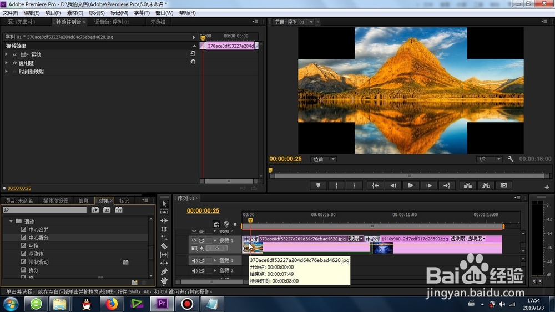The height and width of the screenshot is (312, 555).
Task: Expand the 时间重映射 properties
Action: pos(6,71)
